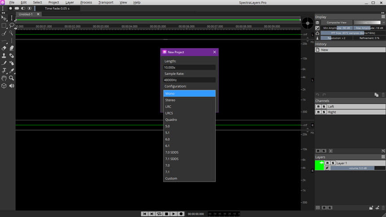The image size is (386, 217).
Task: Mute the Left channel
Action: 318,107
